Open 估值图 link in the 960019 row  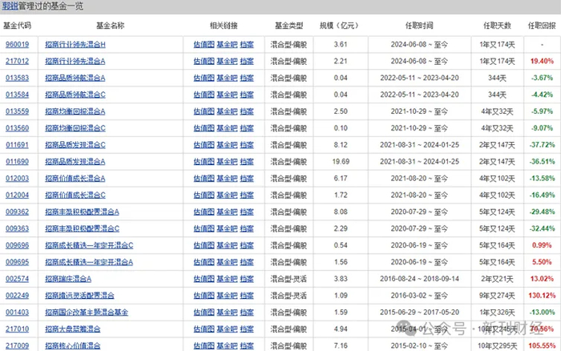click(204, 44)
